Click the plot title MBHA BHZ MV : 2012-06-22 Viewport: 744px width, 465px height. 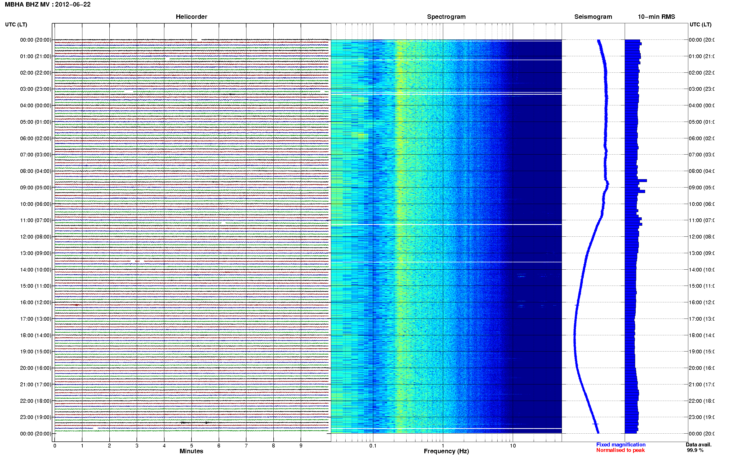point(48,5)
